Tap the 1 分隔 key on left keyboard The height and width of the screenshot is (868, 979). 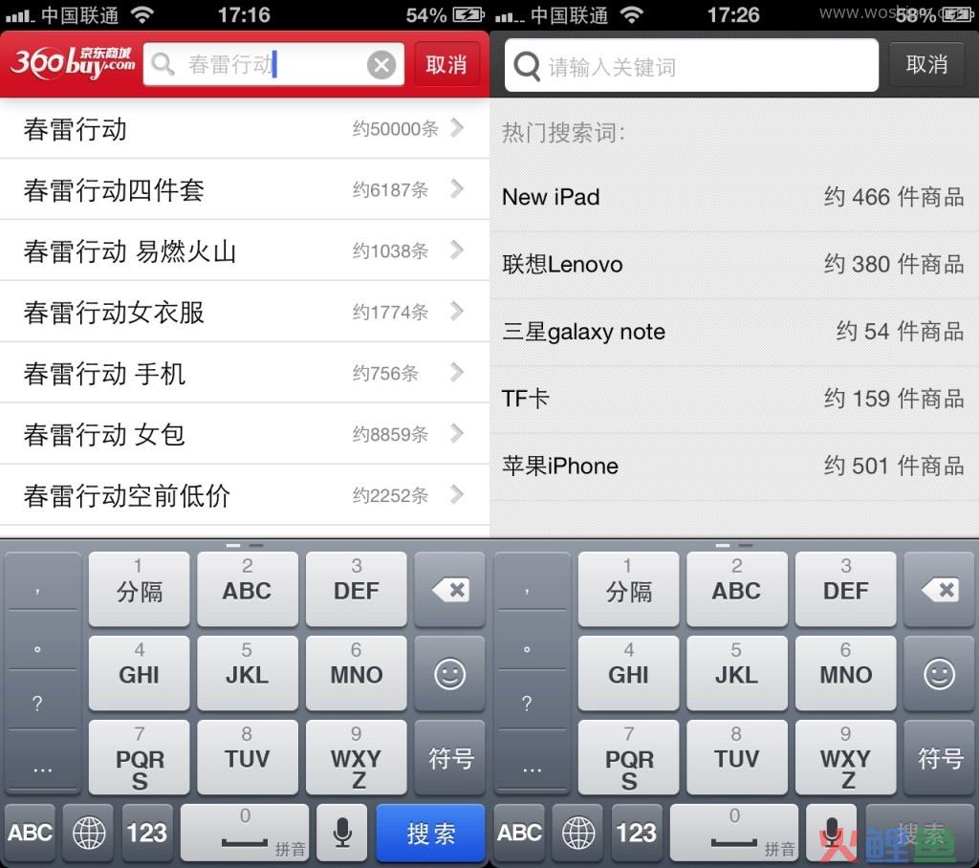[139, 589]
